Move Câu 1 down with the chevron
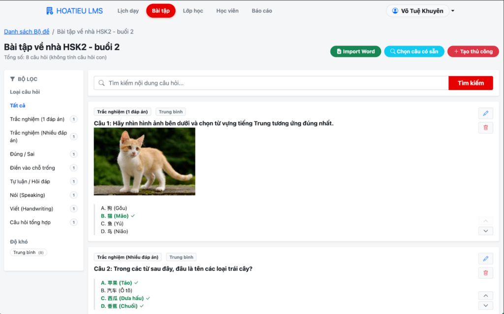504x314 pixels. pos(485,231)
